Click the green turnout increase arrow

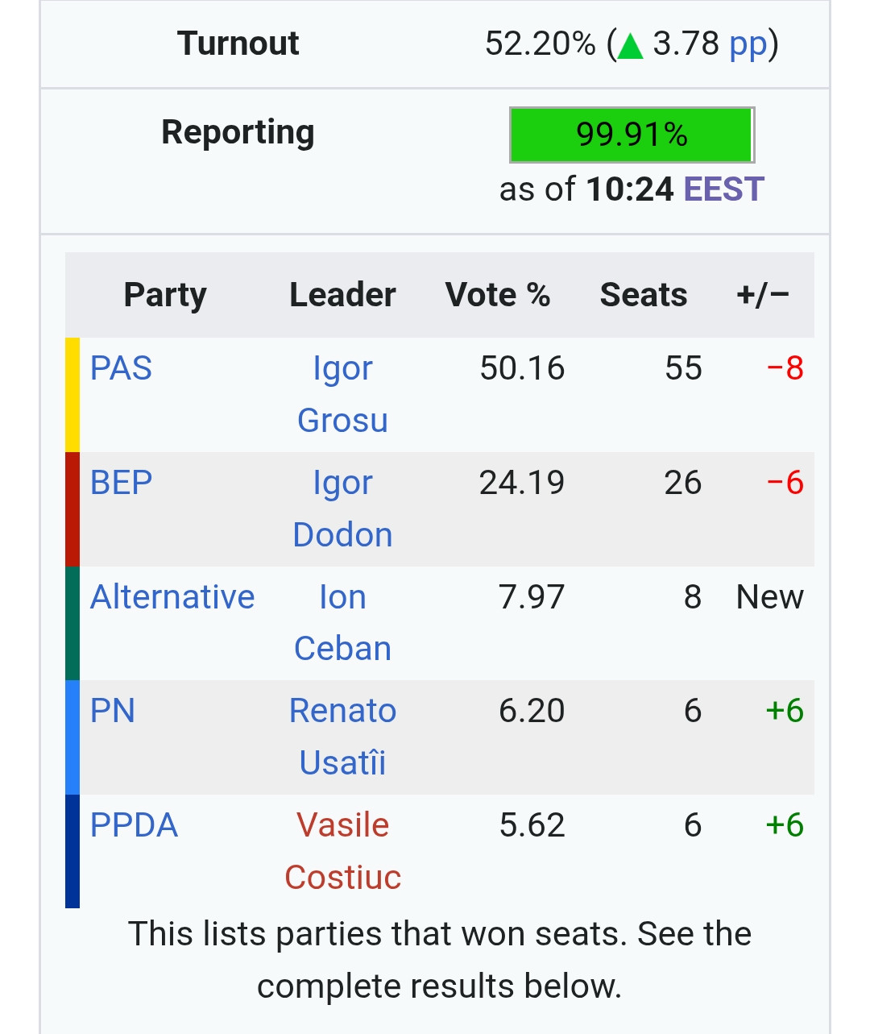point(630,45)
